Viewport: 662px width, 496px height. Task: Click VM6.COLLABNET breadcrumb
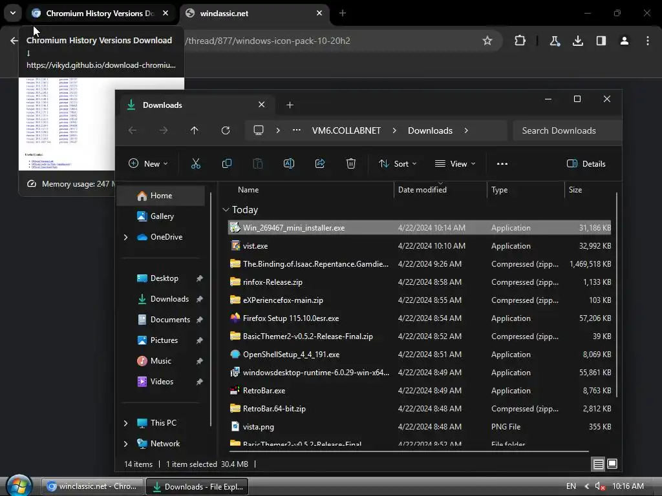pos(347,130)
